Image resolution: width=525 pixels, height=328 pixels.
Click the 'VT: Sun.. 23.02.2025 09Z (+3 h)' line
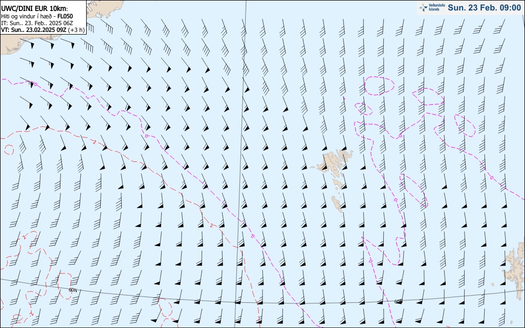[43, 30]
